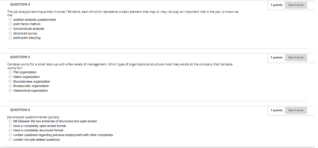Select 'Bureaucratic organization' radio button
The height and width of the screenshot is (148, 318).
coord(10,86)
